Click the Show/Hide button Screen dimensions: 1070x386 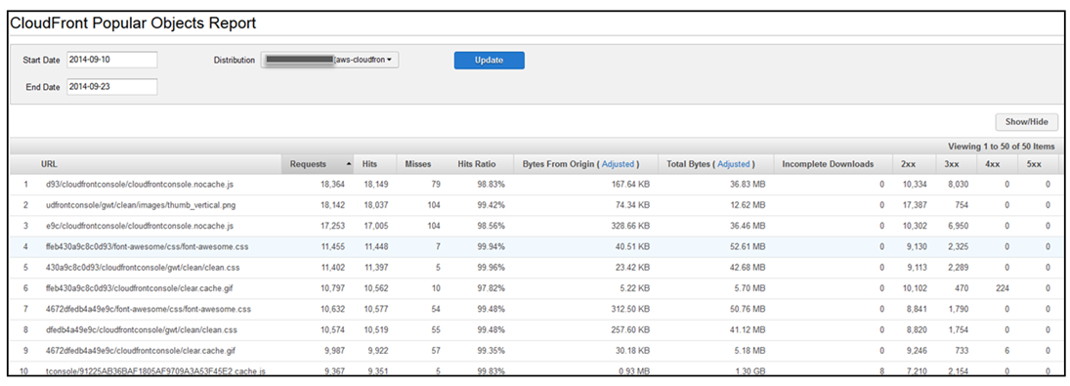tap(1026, 121)
